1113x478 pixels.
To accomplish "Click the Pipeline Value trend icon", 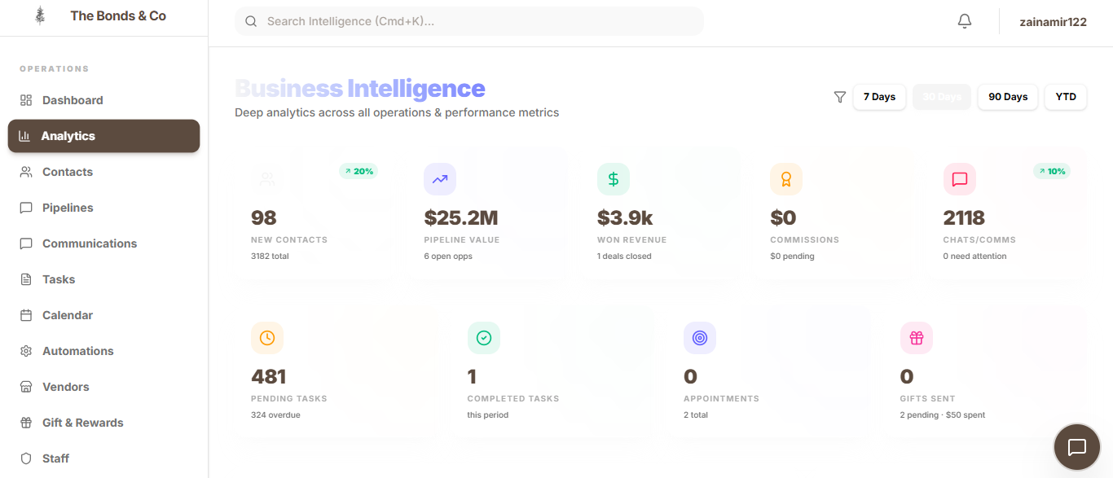I will [440, 179].
